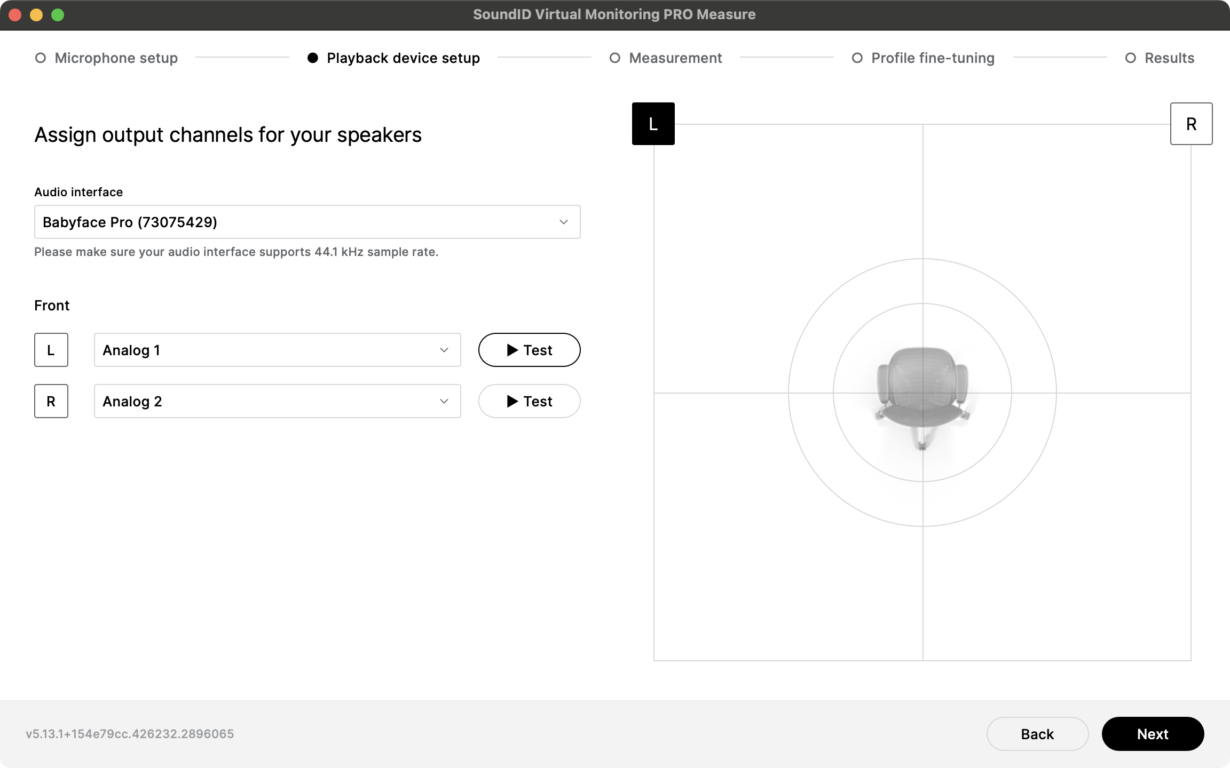
Task: Click the front L channel label box
Action: click(51, 350)
